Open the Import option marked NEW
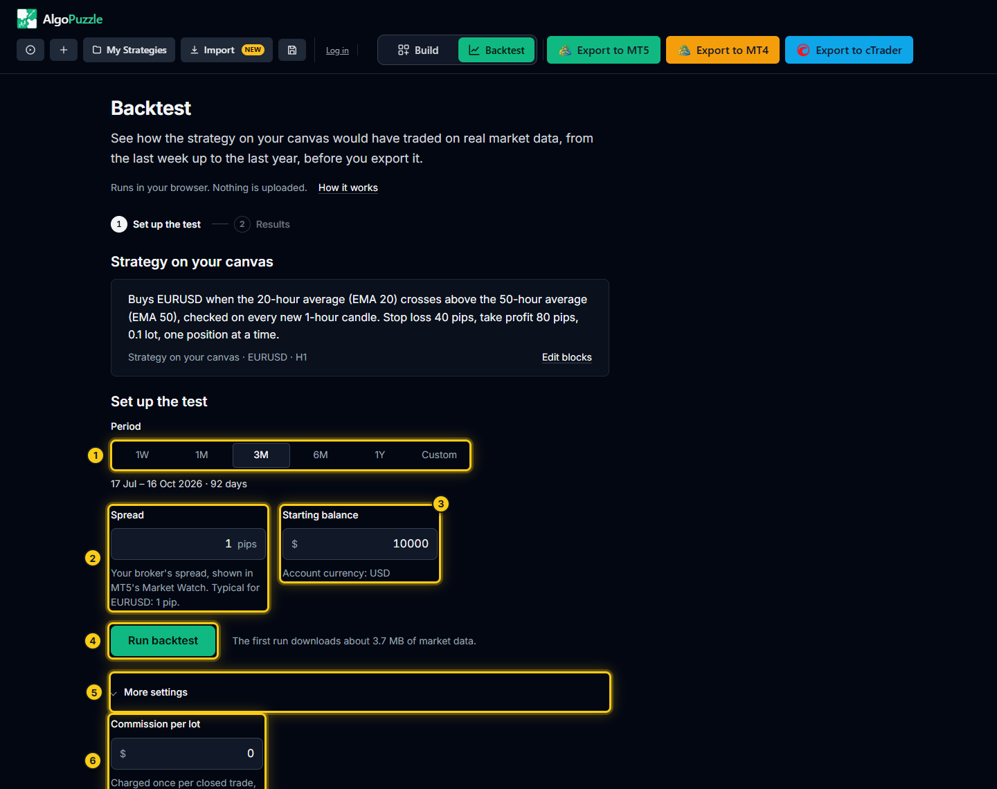 click(226, 50)
